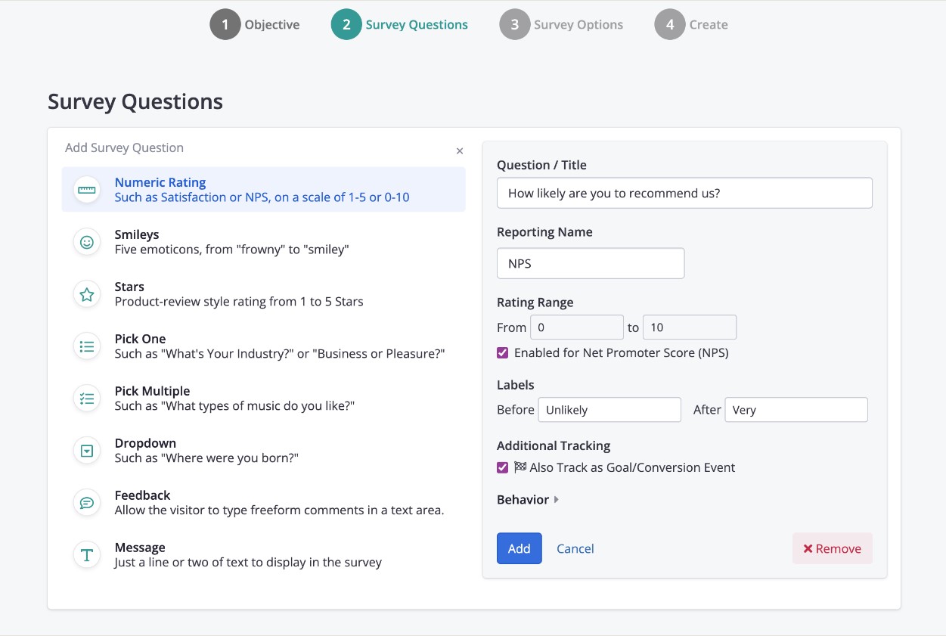This screenshot has height=636, width=946.
Task: Select the Pick One list icon
Action: (x=87, y=346)
